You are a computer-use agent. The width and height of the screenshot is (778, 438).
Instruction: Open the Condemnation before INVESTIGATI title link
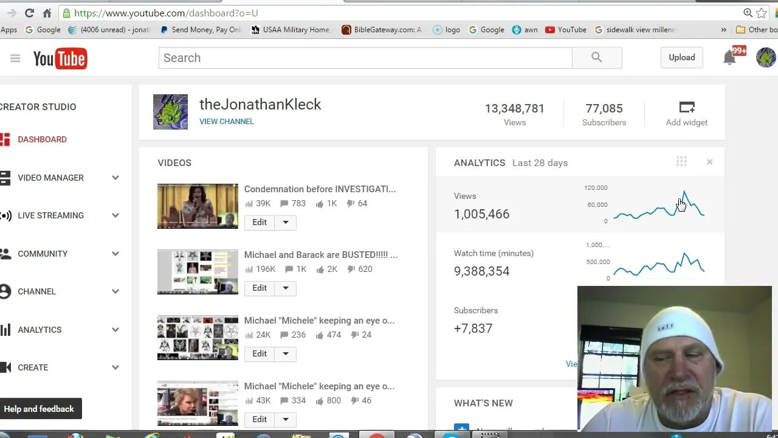click(320, 189)
